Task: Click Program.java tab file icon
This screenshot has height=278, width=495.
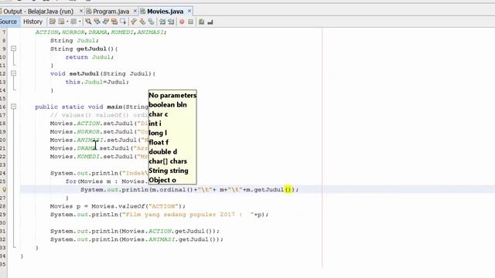Action: click(x=89, y=12)
